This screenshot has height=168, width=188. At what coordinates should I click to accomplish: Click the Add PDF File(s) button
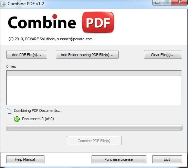27,55
